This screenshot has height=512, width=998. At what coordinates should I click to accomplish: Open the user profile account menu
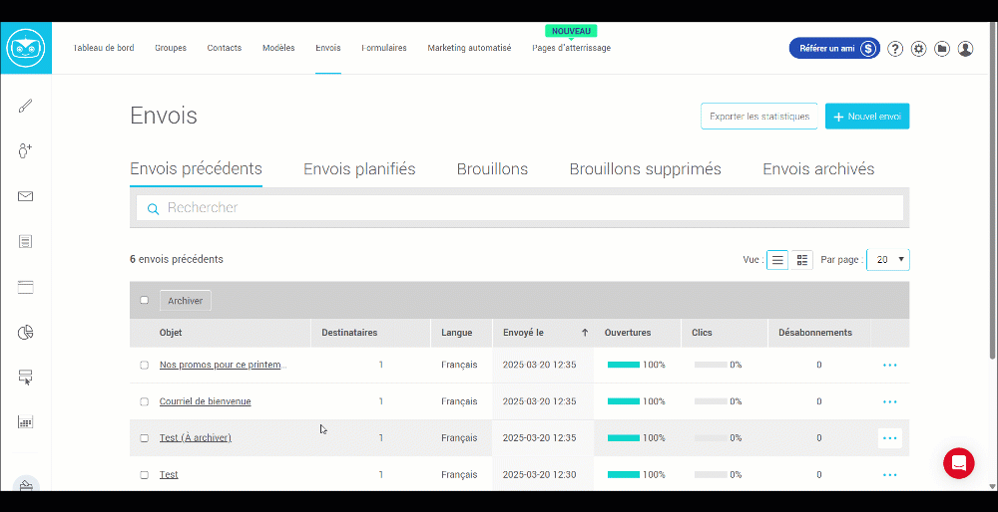click(x=965, y=49)
